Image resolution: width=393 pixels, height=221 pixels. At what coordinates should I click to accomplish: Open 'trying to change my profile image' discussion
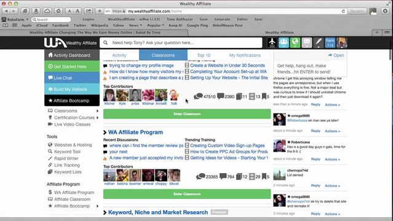pyautogui.click(x=141, y=65)
